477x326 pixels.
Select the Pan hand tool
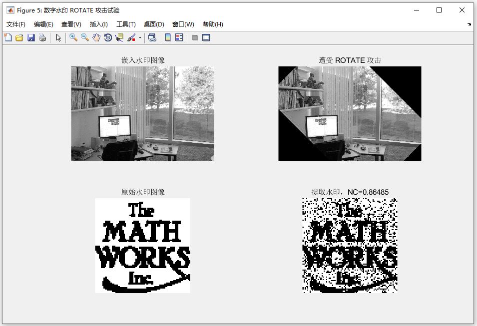[x=96, y=38]
